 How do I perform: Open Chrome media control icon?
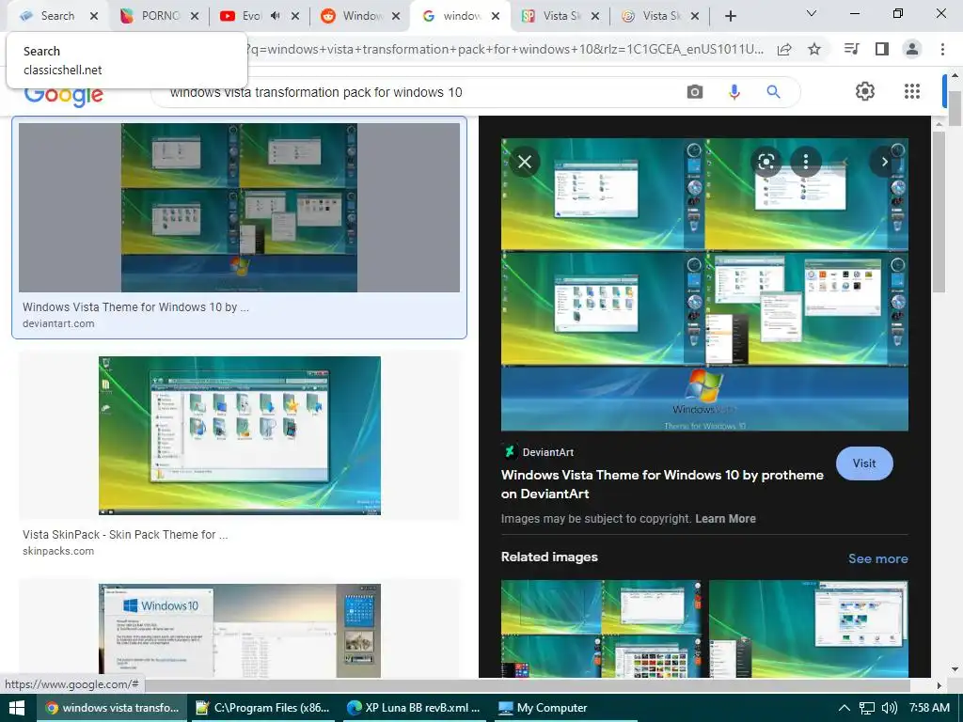click(x=852, y=49)
